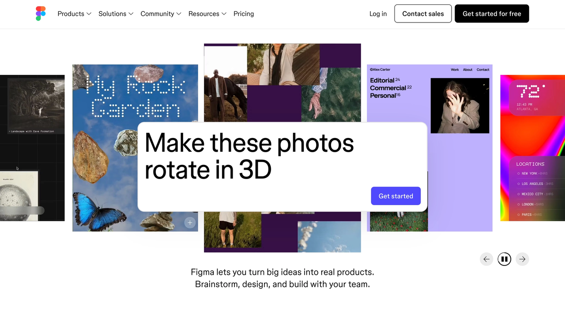Click the Contact sales button
Image resolution: width=565 pixels, height=318 pixels.
point(422,14)
